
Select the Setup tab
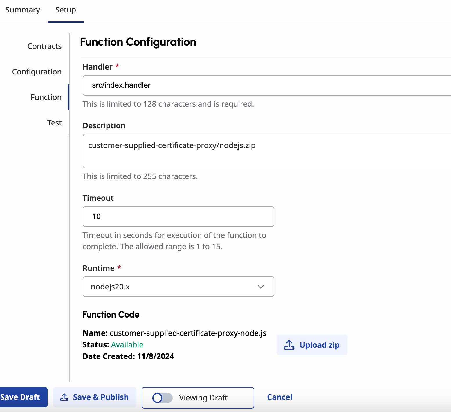[66, 10]
